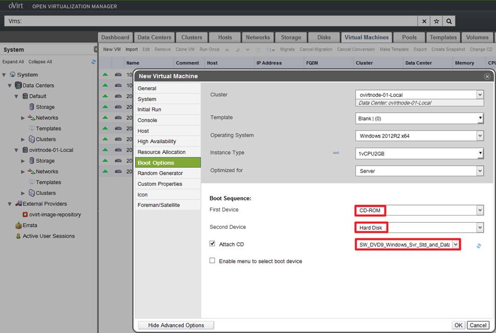Switch to the Templates tab
496x333 pixels.
443,37
